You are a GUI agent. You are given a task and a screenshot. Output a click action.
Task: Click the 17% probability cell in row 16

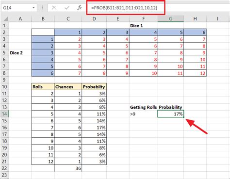click(94, 128)
